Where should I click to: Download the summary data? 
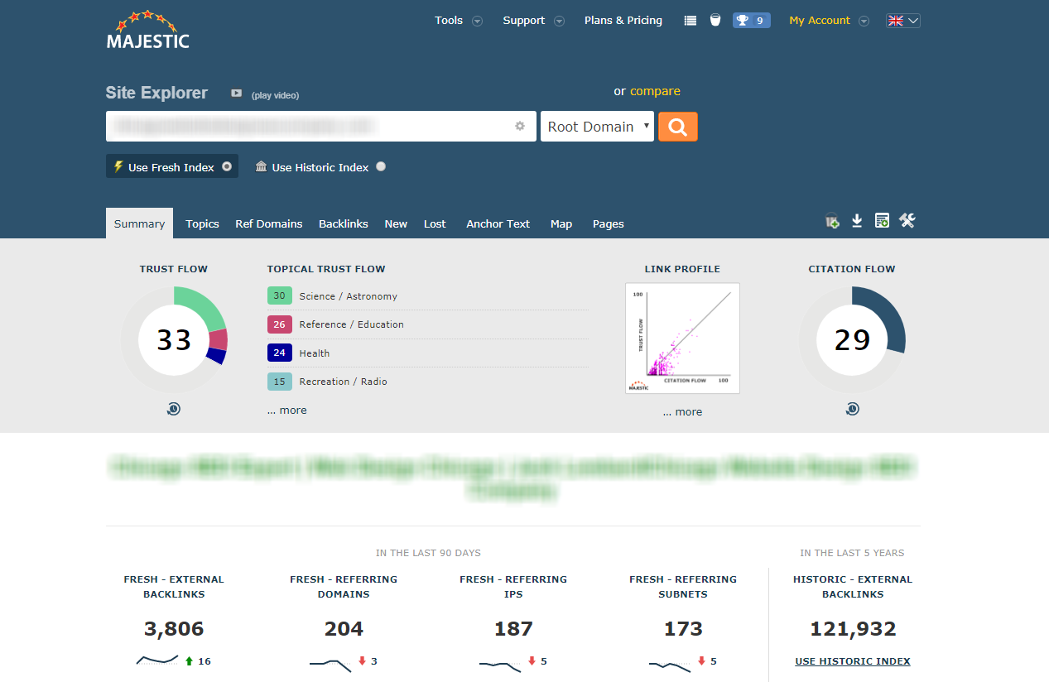point(856,221)
